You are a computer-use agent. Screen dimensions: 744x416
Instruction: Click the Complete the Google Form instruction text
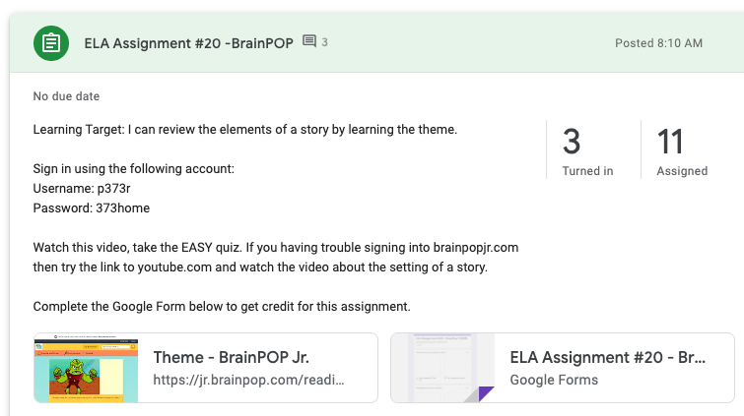[222, 307]
